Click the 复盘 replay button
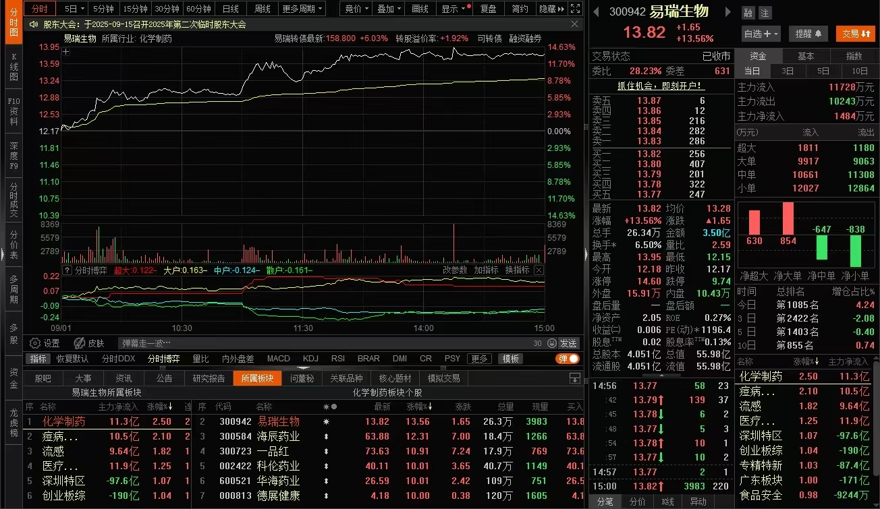880x509 pixels. [488, 9]
